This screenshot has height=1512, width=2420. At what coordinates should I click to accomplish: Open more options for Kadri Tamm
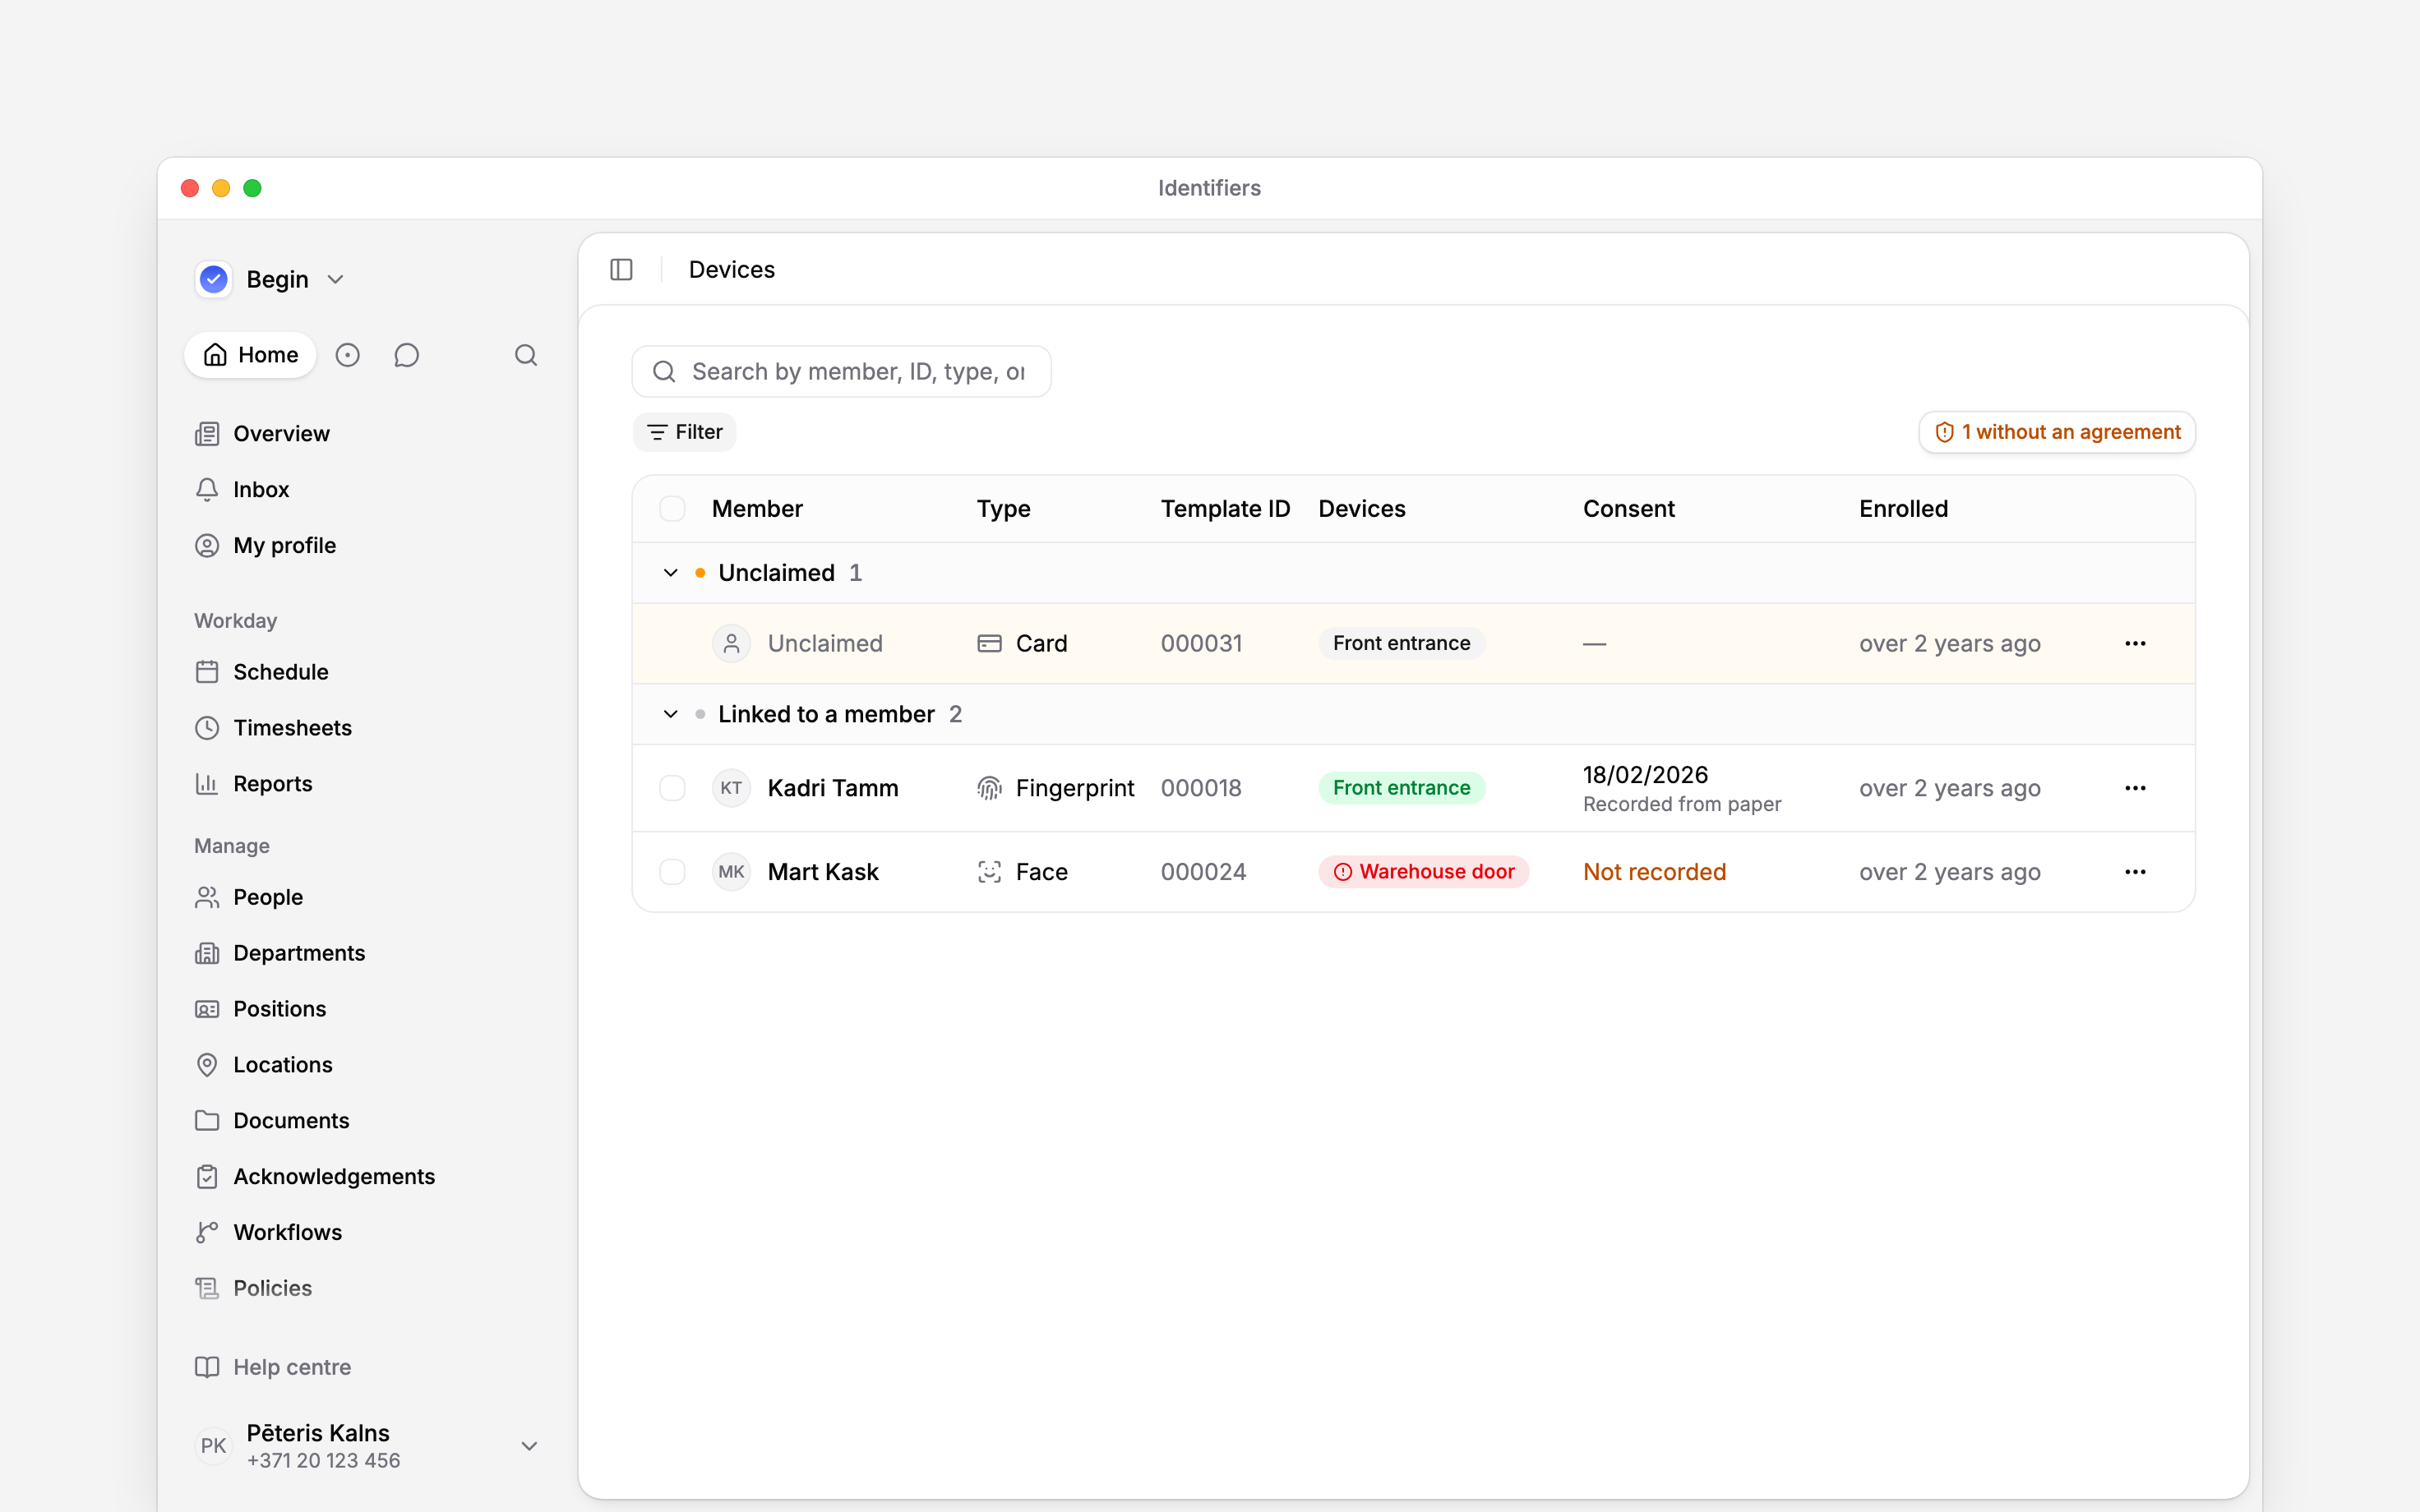click(x=2135, y=788)
